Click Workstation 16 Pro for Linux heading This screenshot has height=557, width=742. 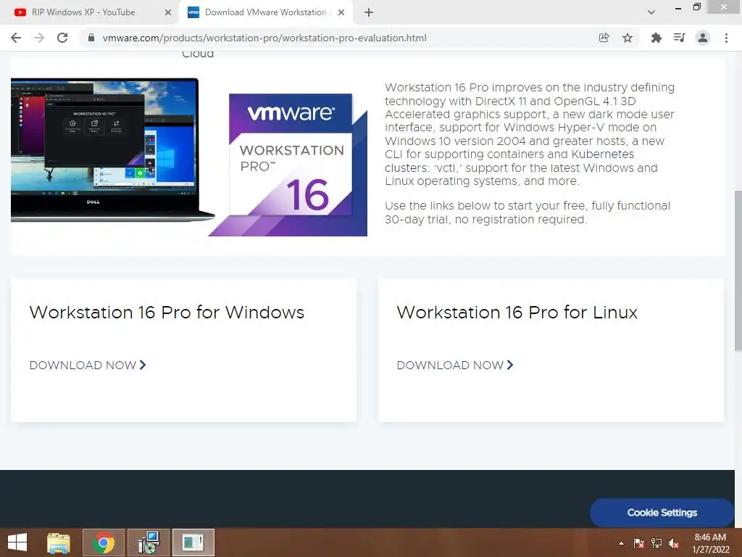[517, 313]
